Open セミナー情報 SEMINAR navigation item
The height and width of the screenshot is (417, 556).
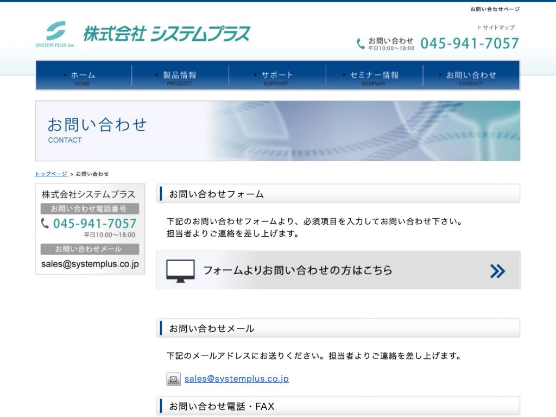(x=375, y=75)
